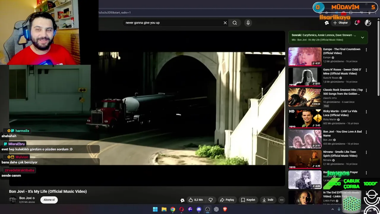Open 'Europe - The Final Countdown' title link
This screenshot has height=214, width=380.
coord(342,51)
